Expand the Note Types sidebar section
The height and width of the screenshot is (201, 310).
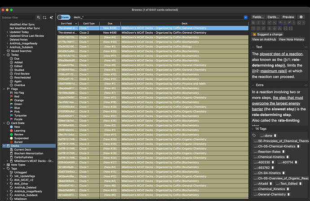(x=4, y=165)
